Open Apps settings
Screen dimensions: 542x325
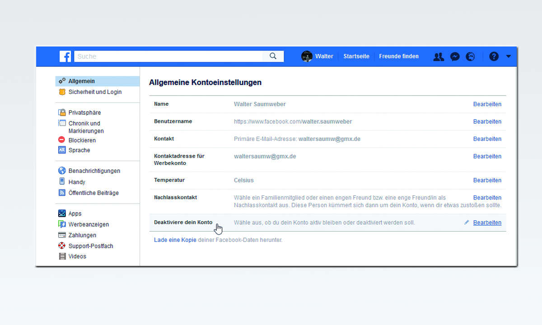[75, 214]
